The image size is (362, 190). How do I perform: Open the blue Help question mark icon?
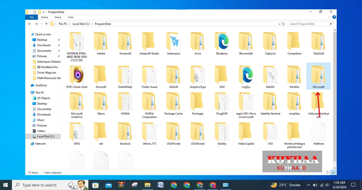tap(334, 17)
